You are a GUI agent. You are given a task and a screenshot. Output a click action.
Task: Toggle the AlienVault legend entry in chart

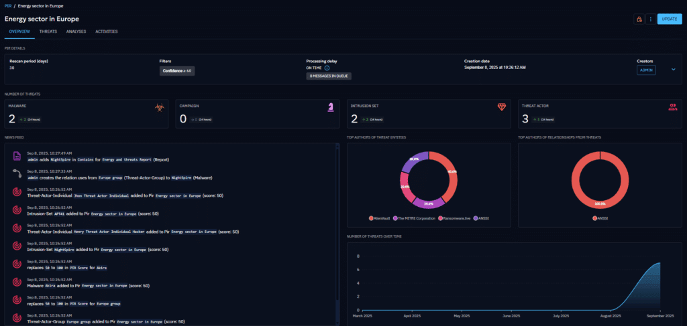[x=381, y=218]
